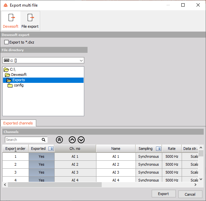
Task: Toggle Exported Yes for AI 3
Action: 41,172
